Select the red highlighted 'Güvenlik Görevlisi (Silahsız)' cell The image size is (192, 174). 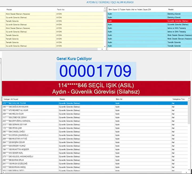pos(179,21)
